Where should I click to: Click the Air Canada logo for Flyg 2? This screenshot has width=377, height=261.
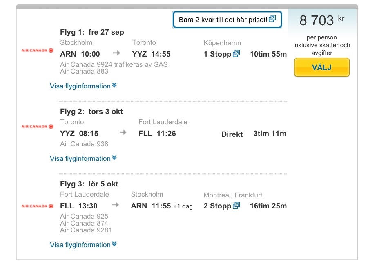click(x=37, y=127)
